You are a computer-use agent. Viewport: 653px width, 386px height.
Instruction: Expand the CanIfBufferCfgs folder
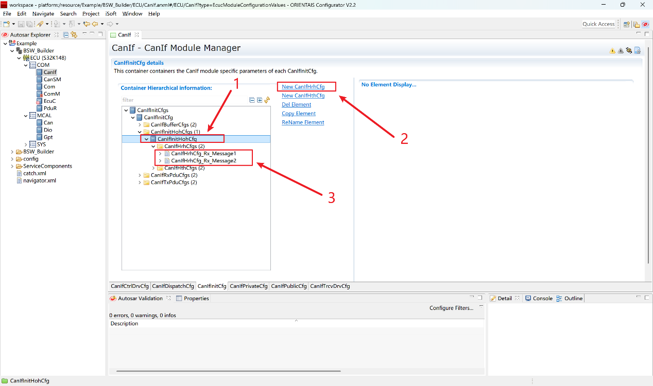coord(140,125)
